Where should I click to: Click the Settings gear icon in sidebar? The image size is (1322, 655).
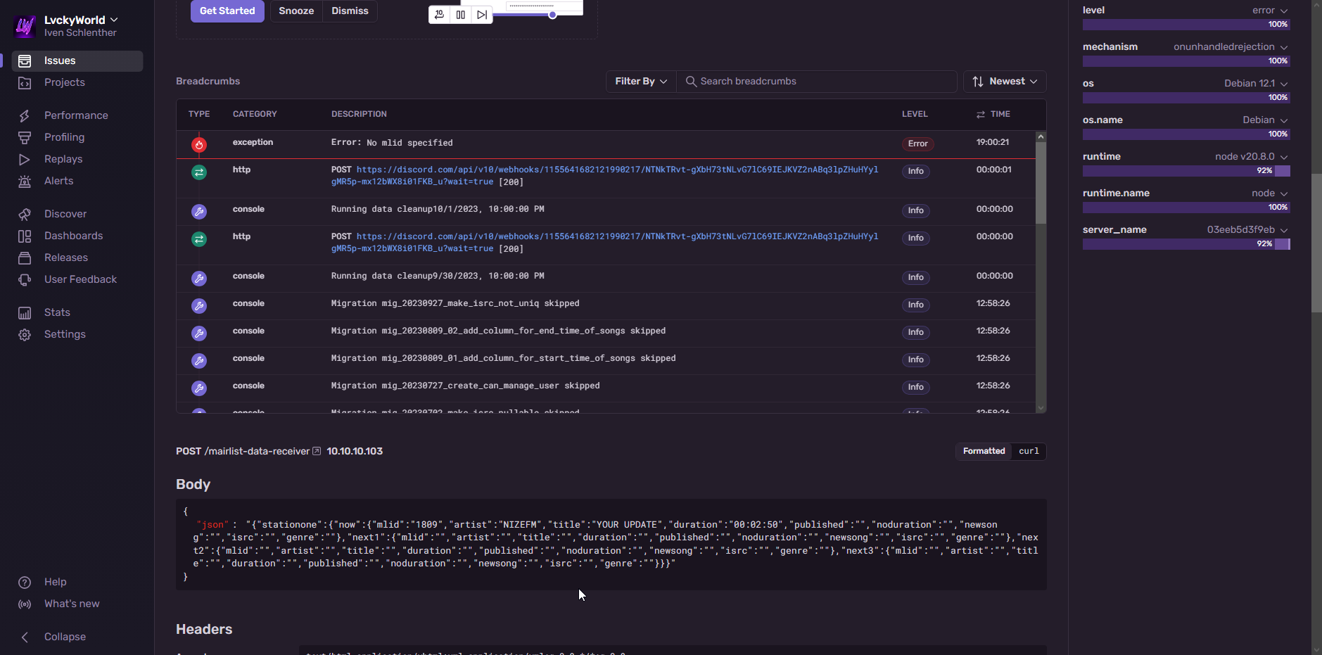coord(25,335)
